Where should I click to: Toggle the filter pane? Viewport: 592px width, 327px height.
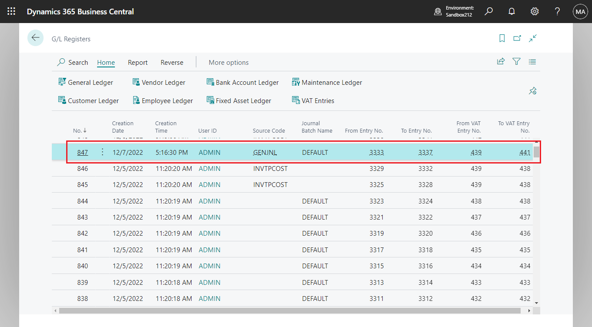[x=516, y=61]
